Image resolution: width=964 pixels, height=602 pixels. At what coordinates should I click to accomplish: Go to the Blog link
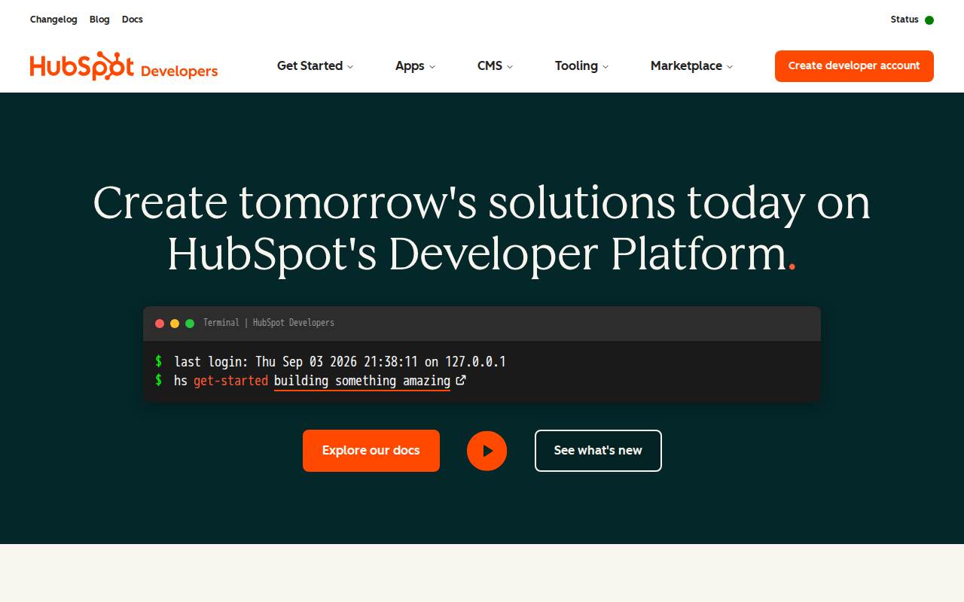click(99, 20)
